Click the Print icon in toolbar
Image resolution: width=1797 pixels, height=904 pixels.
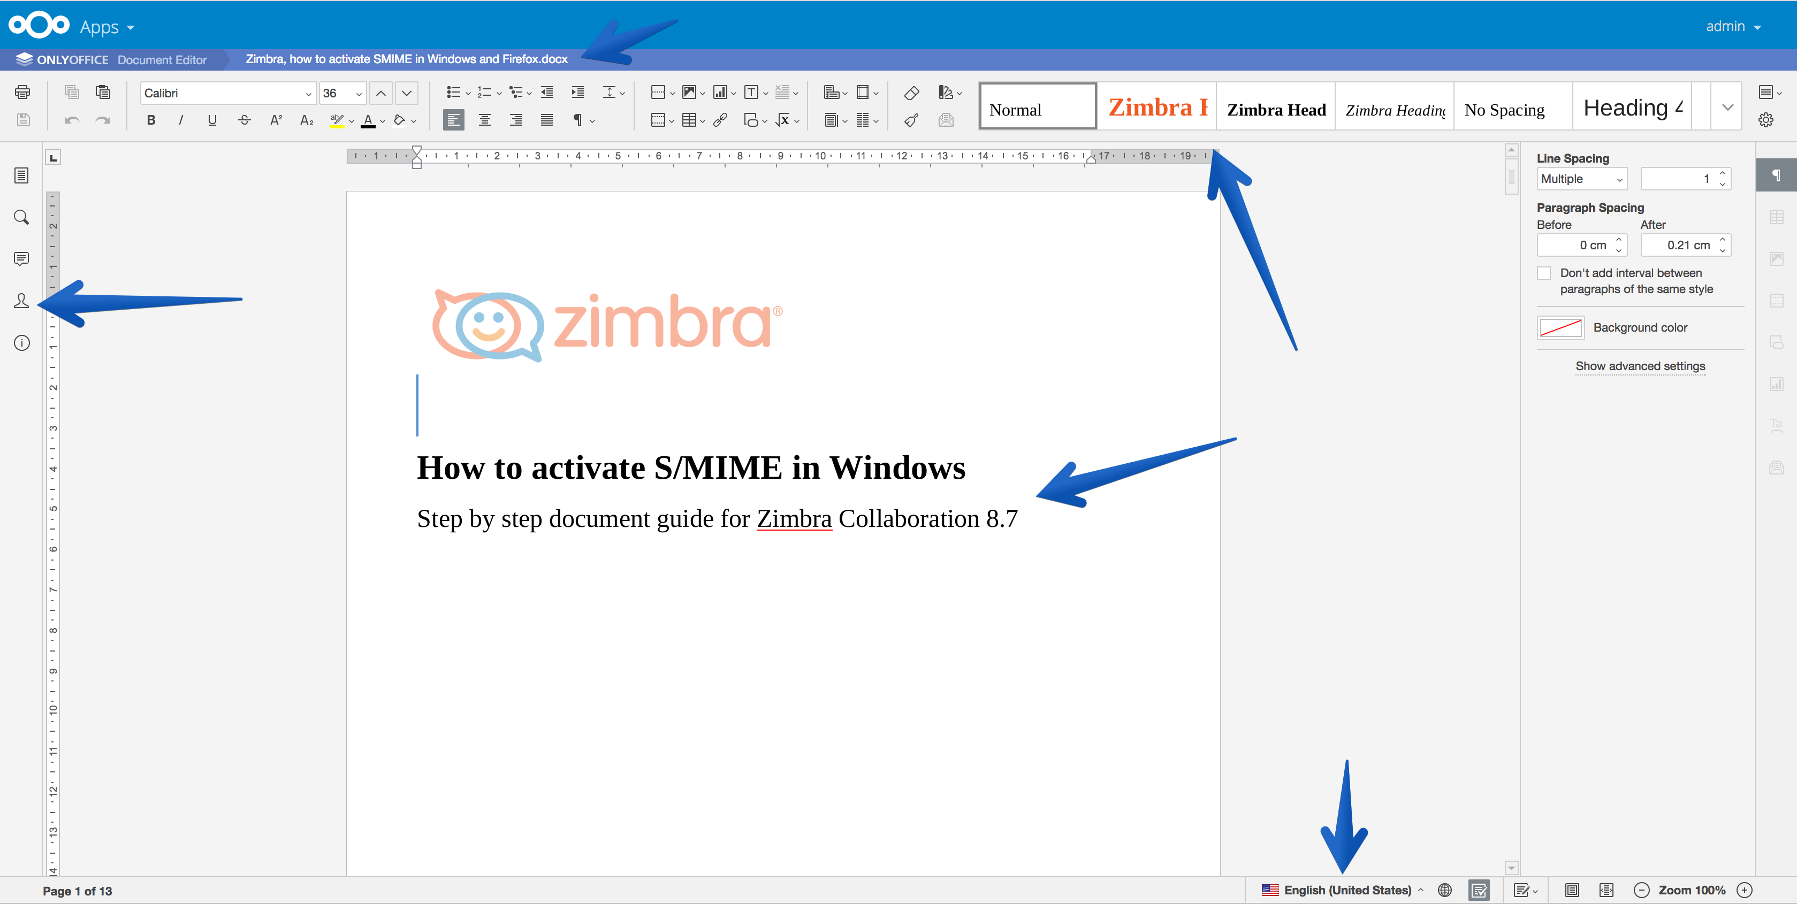22,92
